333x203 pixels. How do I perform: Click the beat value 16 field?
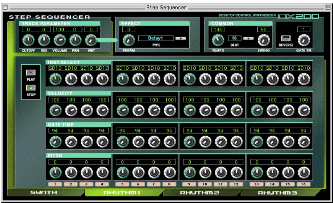[x=235, y=38]
